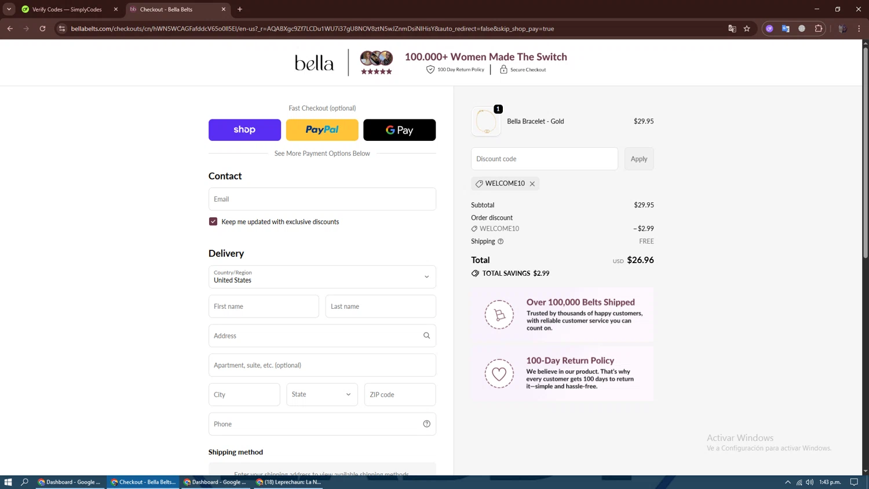Open the network status tray icon
The width and height of the screenshot is (869, 489).
(x=799, y=482)
